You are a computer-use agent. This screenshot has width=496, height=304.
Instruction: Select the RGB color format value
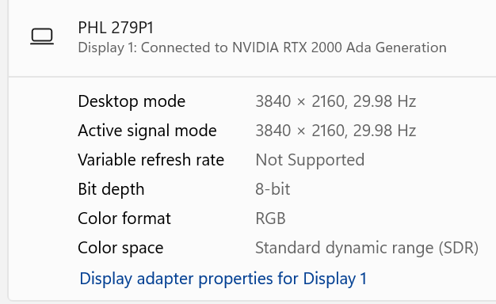[x=270, y=218]
